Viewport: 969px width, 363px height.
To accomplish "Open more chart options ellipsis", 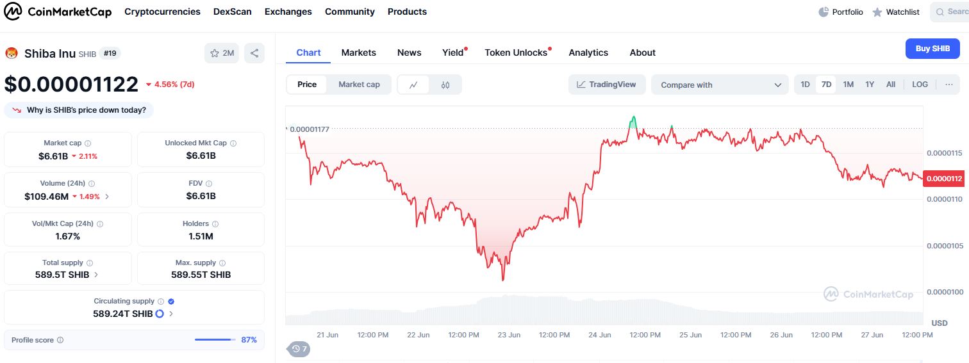I will click(x=949, y=85).
